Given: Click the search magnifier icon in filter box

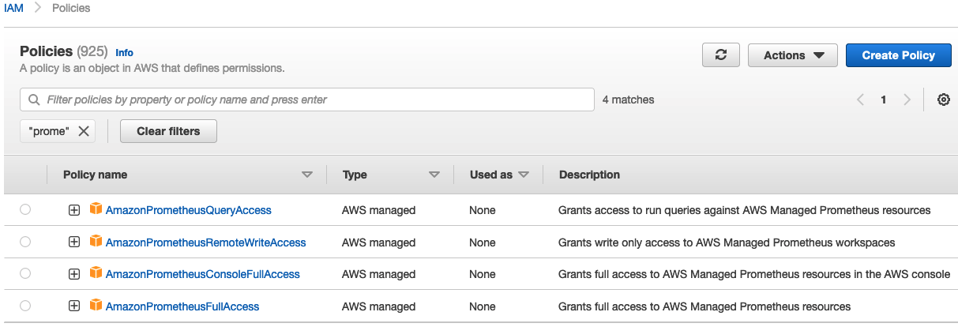Looking at the screenshot, I should 34,100.
